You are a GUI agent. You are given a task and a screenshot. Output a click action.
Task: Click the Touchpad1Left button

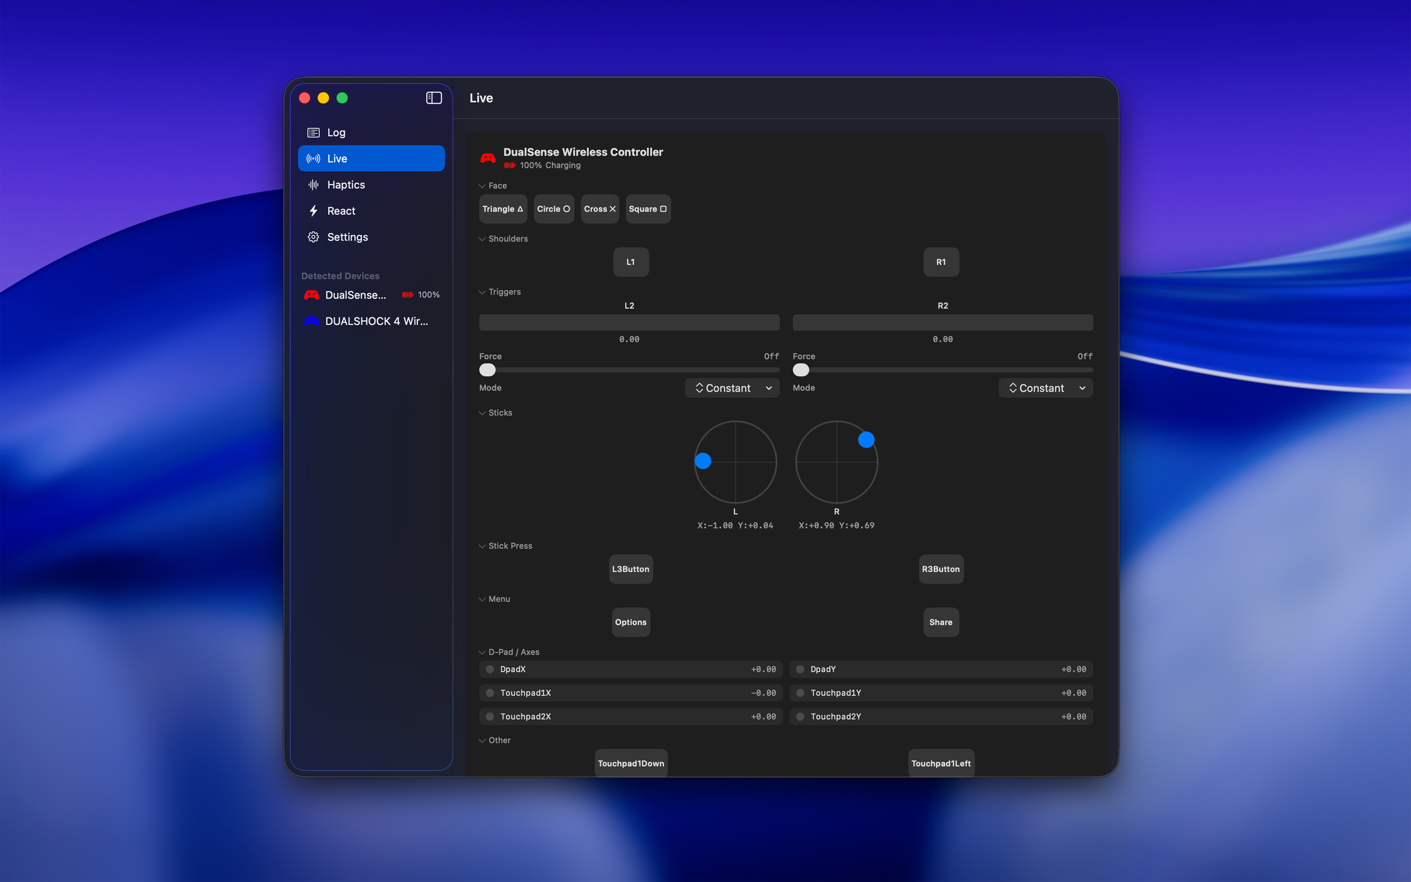pyautogui.click(x=941, y=763)
